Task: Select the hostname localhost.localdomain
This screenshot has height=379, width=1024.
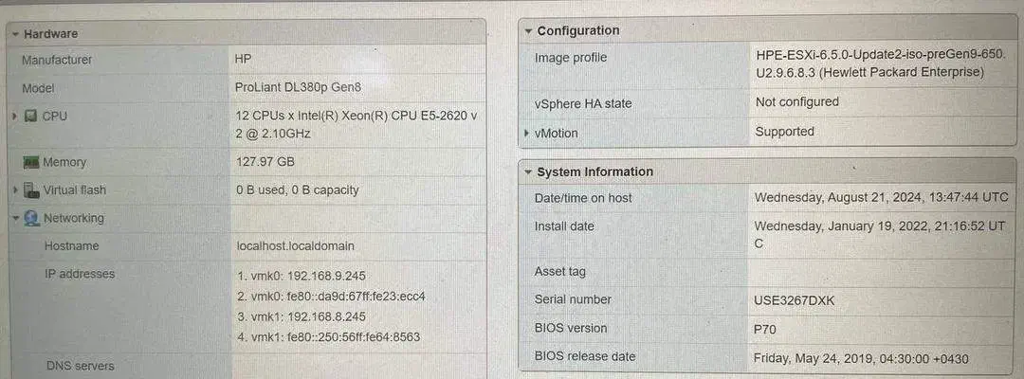Action: [295, 246]
